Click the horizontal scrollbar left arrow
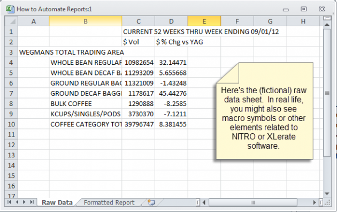 point(204,202)
